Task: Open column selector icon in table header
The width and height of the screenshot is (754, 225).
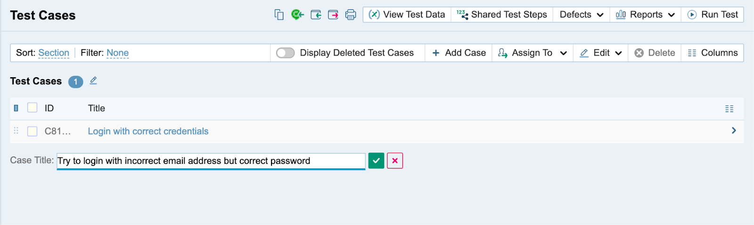Action: click(729, 109)
